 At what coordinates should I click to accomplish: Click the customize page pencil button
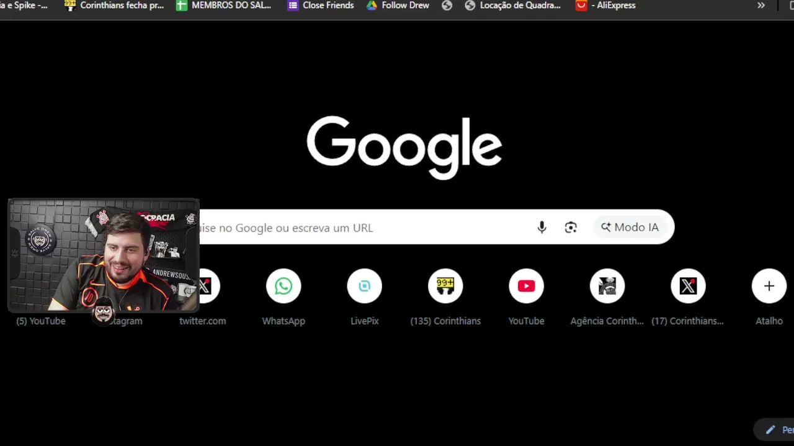(774, 430)
